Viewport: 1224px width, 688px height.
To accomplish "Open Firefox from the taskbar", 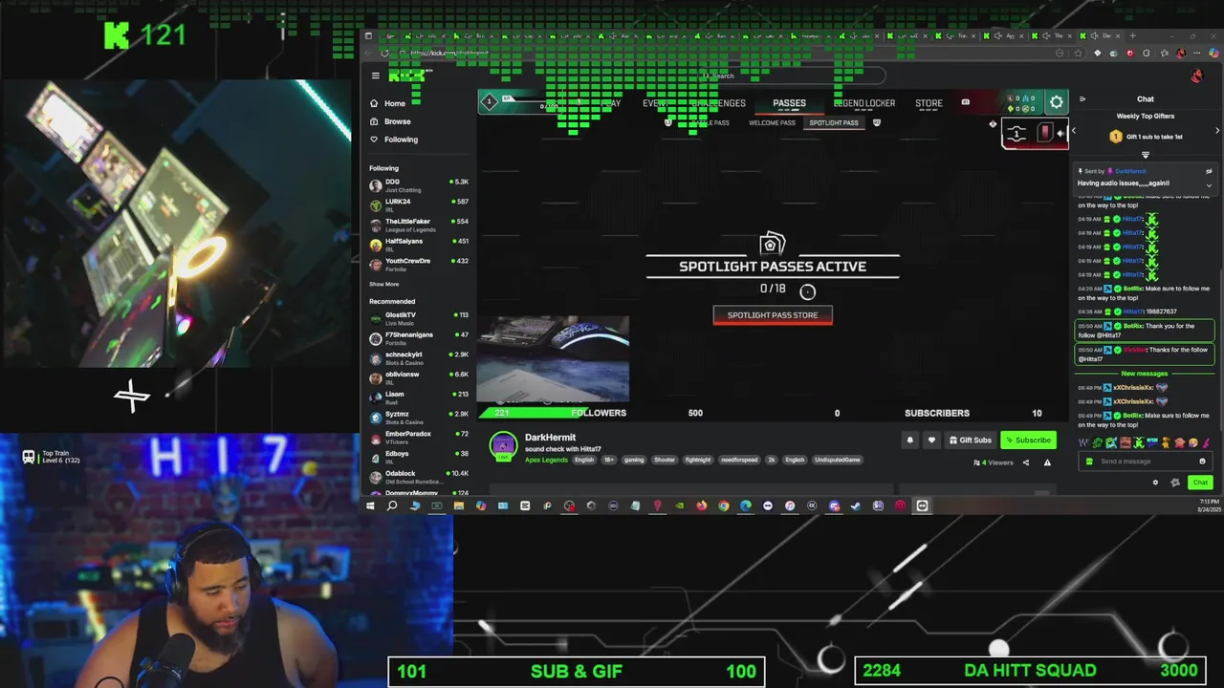I will point(702,505).
